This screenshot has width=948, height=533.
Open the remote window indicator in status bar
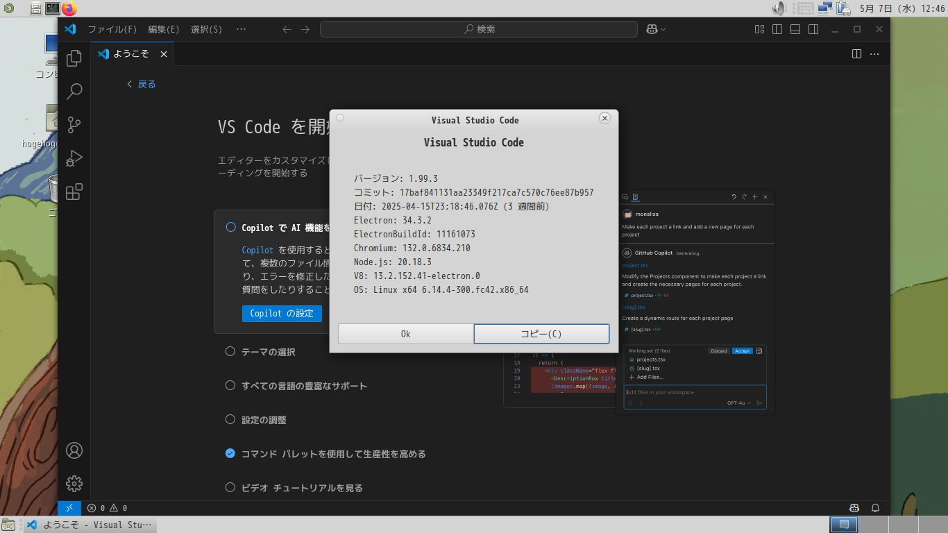click(69, 508)
